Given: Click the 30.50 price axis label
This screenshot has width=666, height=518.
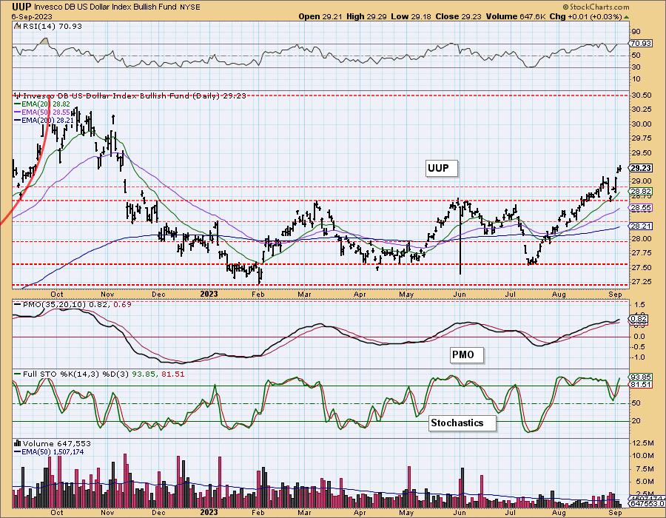Looking at the screenshot, I should (642, 95).
